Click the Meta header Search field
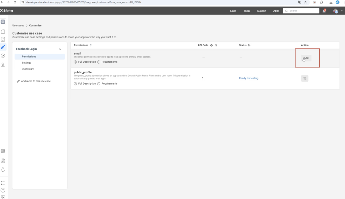This screenshot has height=199, width=345. pos(301,11)
